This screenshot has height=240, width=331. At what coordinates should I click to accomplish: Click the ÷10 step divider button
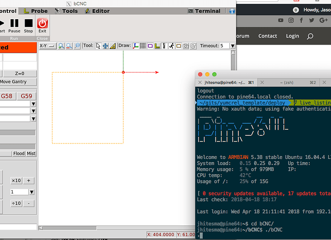pos(16,204)
